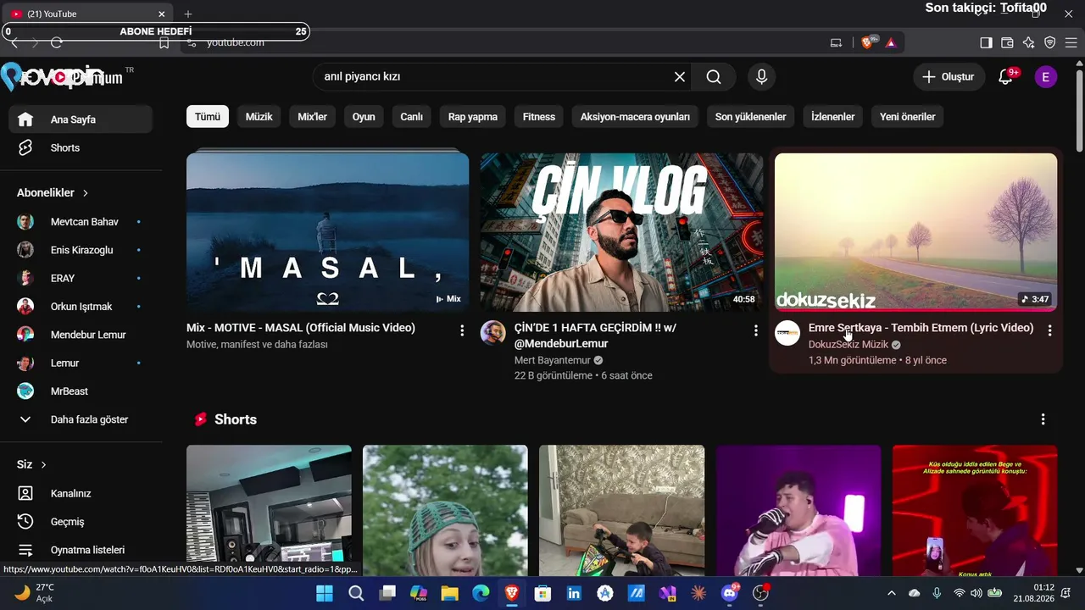This screenshot has width=1085, height=610.
Task: Open the ERAY subscription in sidebar
Action: tap(81, 278)
